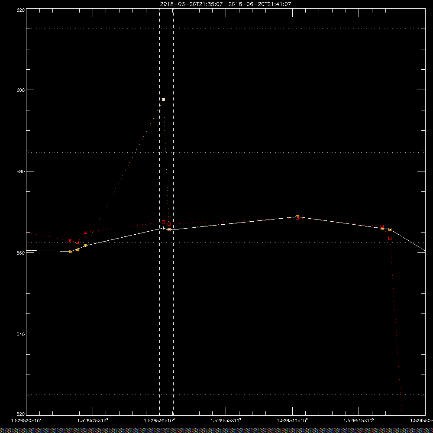Select the 600 y-axis label
This screenshot has height=433, width=433.
tap(21, 90)
